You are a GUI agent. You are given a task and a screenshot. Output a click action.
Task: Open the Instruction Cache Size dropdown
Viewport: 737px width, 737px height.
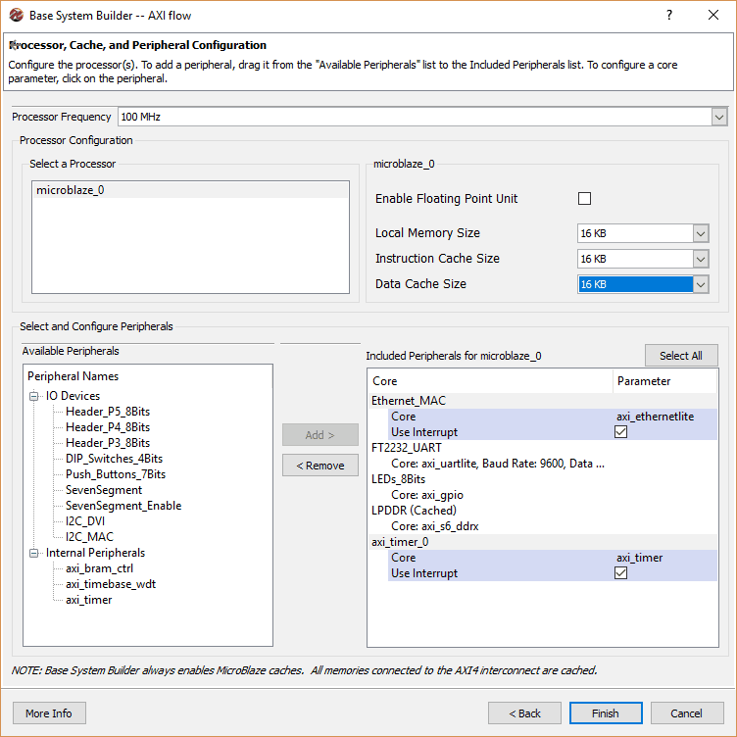tap(700, 259)
